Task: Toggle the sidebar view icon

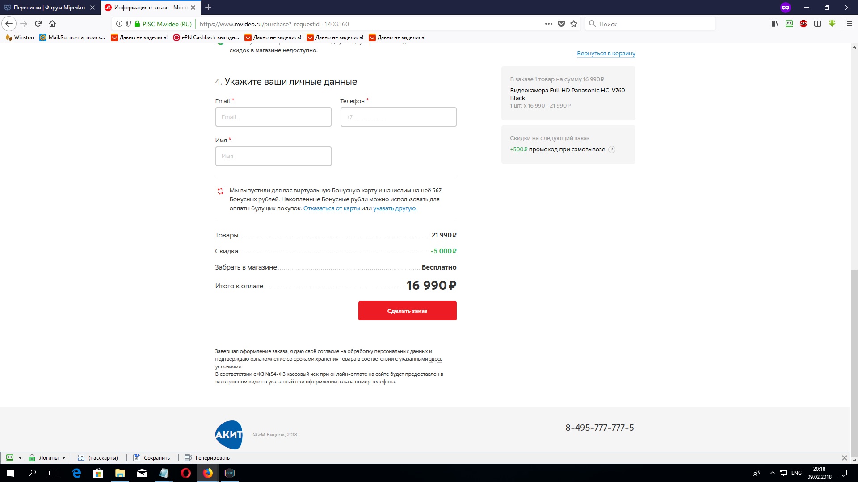Action: (x=818, y=24)
